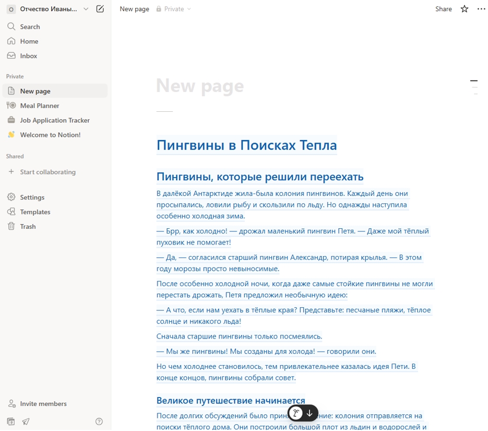
Task: Click the paper plane icon in the sidebar footer
Action: pos(26,422)
